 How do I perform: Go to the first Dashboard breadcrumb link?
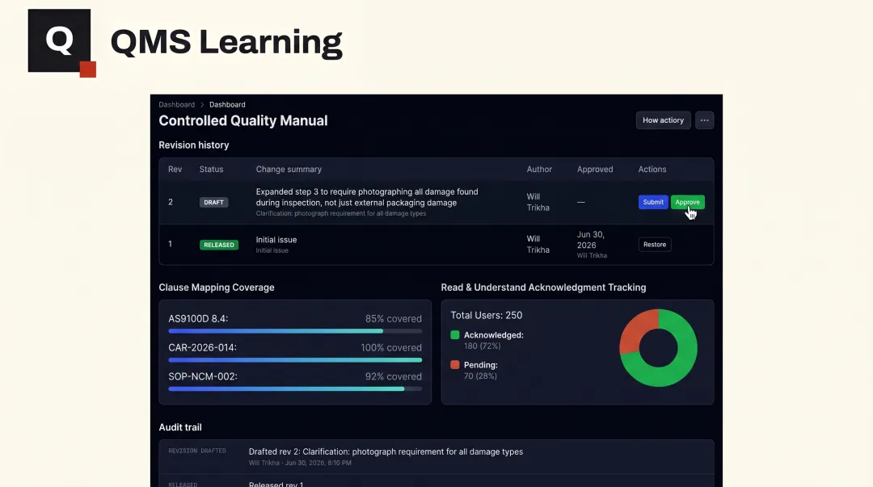176,105
